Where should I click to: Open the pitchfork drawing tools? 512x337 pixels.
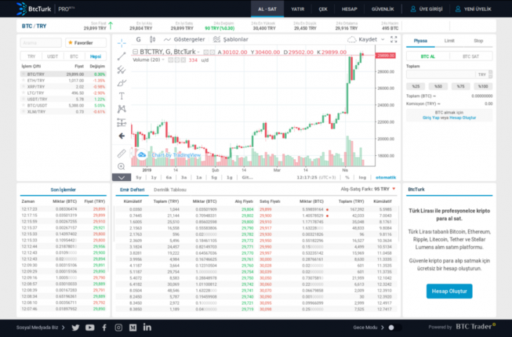pos(121,70)
